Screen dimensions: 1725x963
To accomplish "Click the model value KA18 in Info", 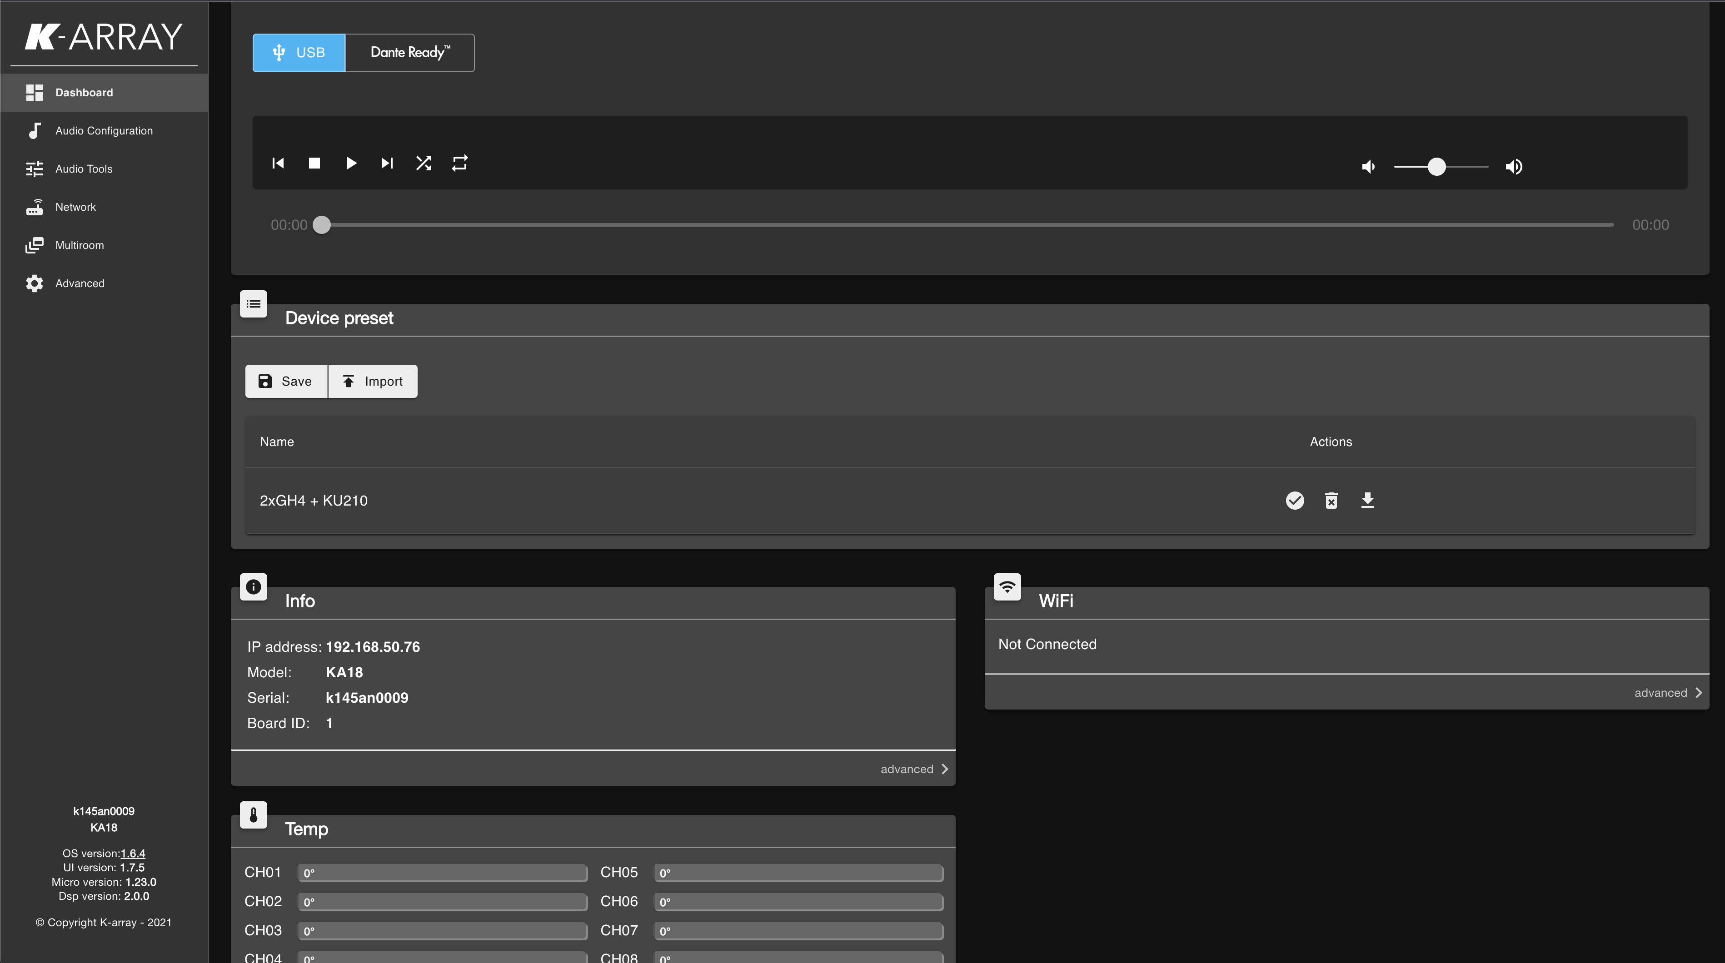I will (344, 673).
